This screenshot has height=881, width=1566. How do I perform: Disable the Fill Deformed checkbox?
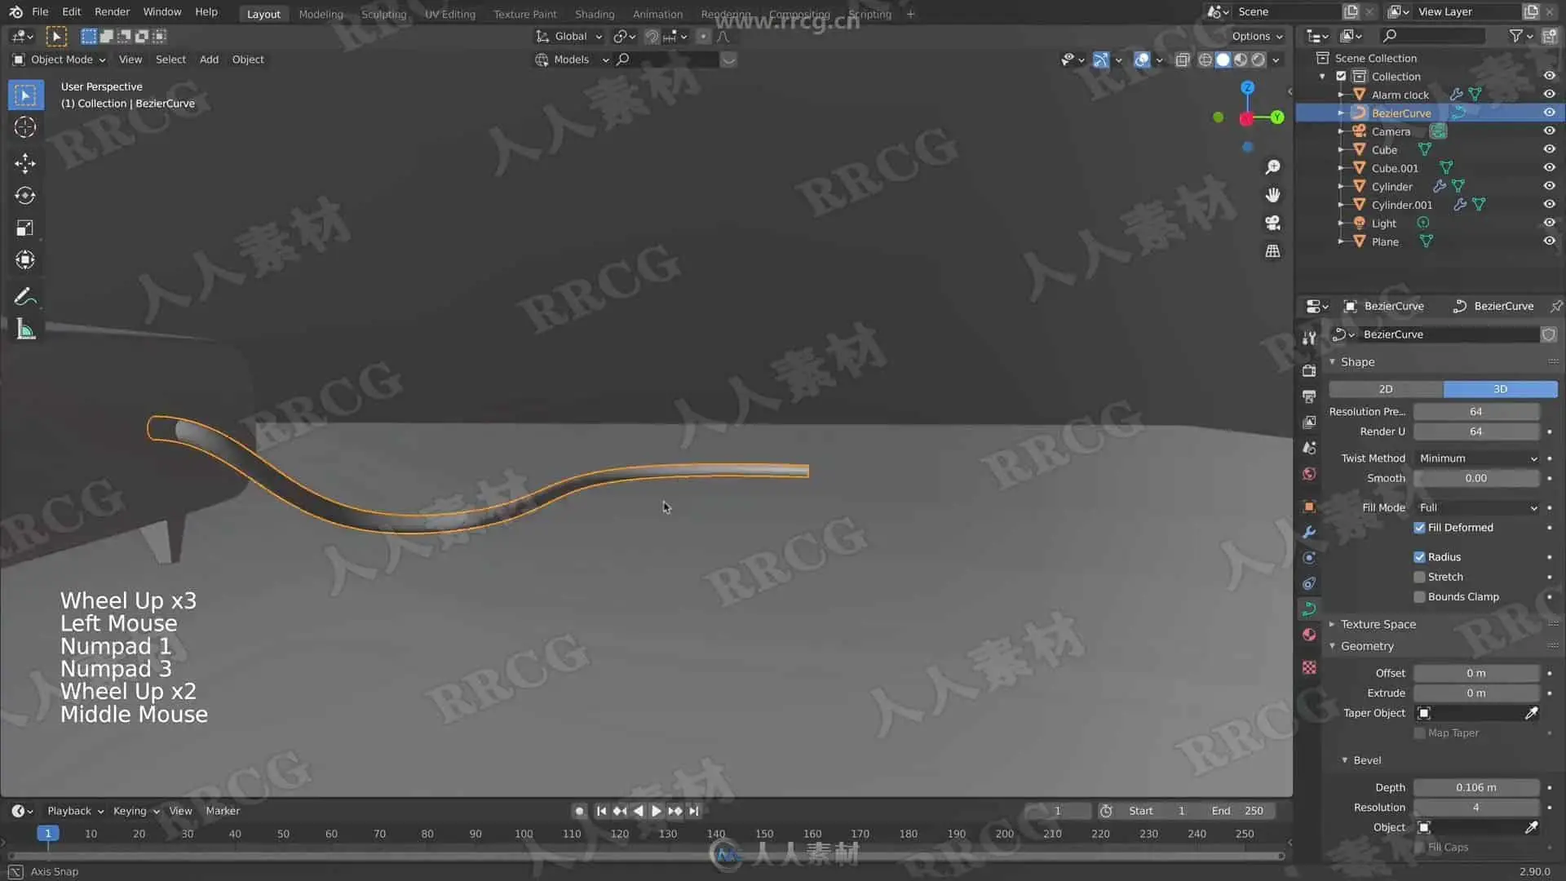(x=1419, y=528)
